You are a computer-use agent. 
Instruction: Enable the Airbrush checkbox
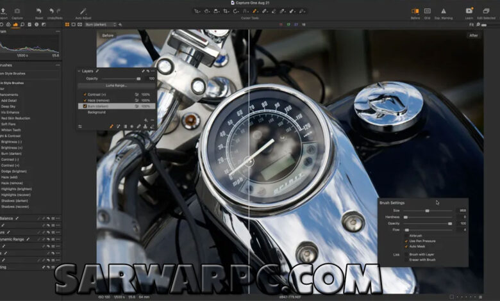(406, 236)
